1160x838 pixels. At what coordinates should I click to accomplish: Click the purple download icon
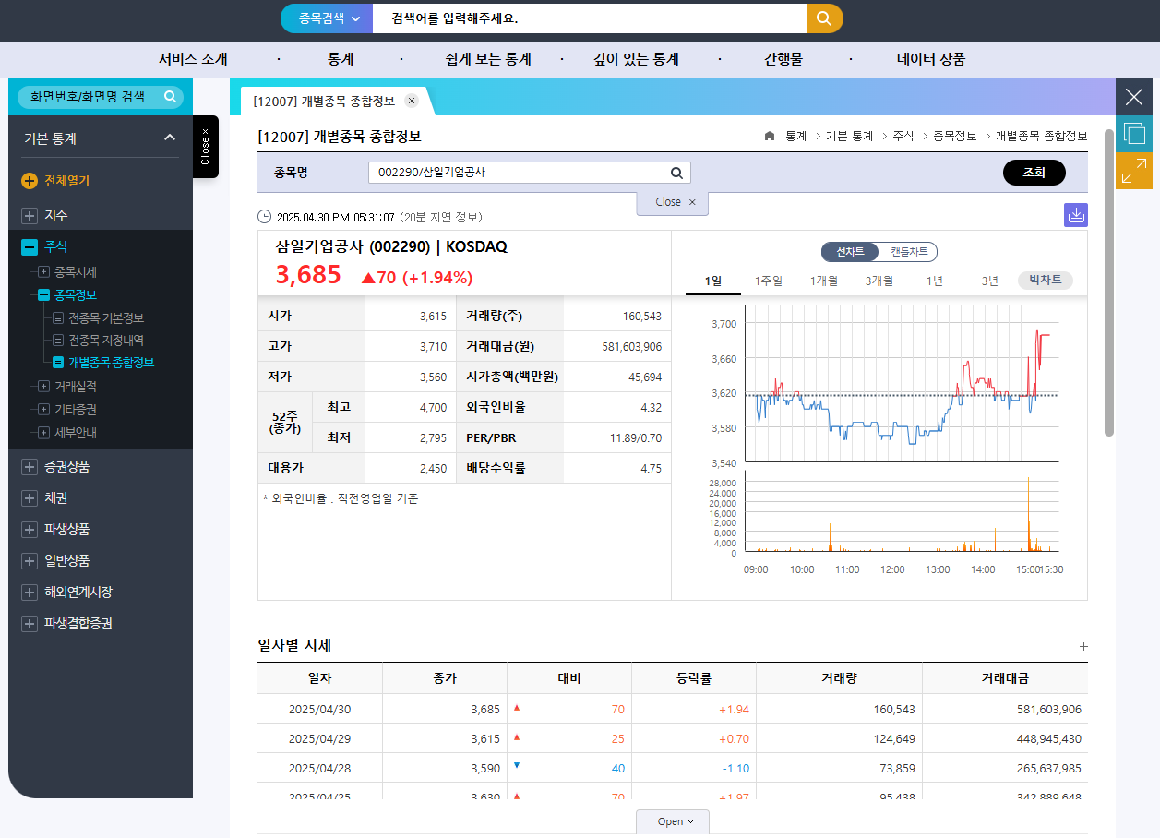[x=1076, y=215]
